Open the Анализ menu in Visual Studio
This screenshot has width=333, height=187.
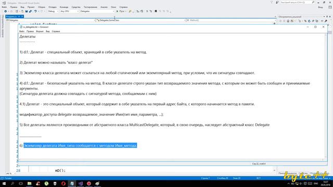104,7
